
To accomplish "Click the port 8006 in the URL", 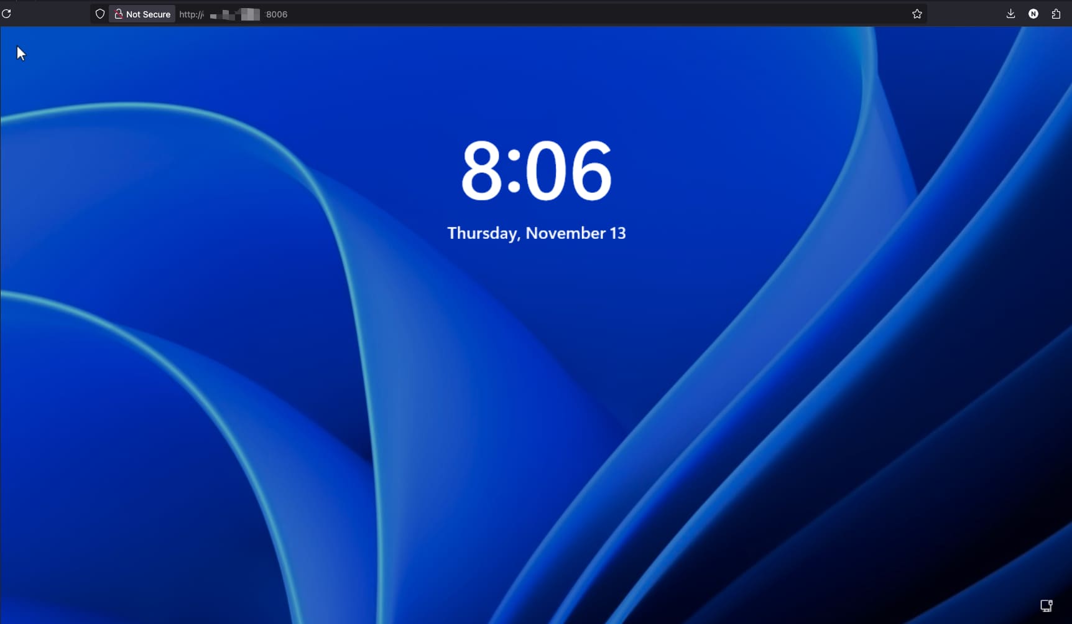I will [x=277, y=14].
